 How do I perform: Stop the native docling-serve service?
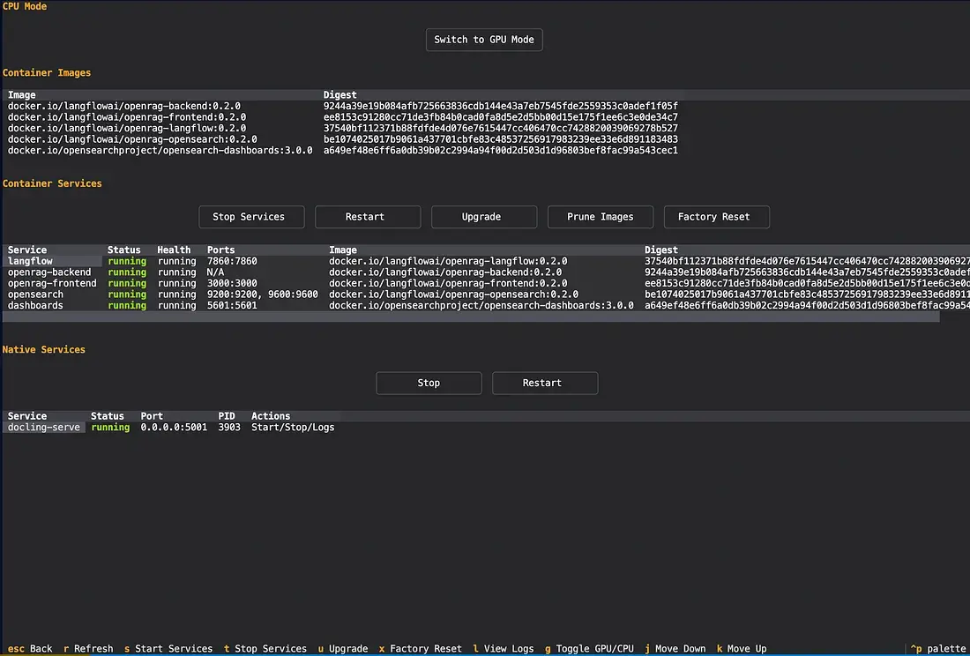point(429,384)
